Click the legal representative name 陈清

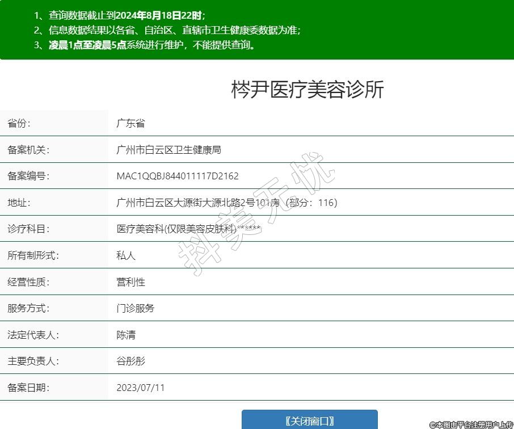(126, 335)
